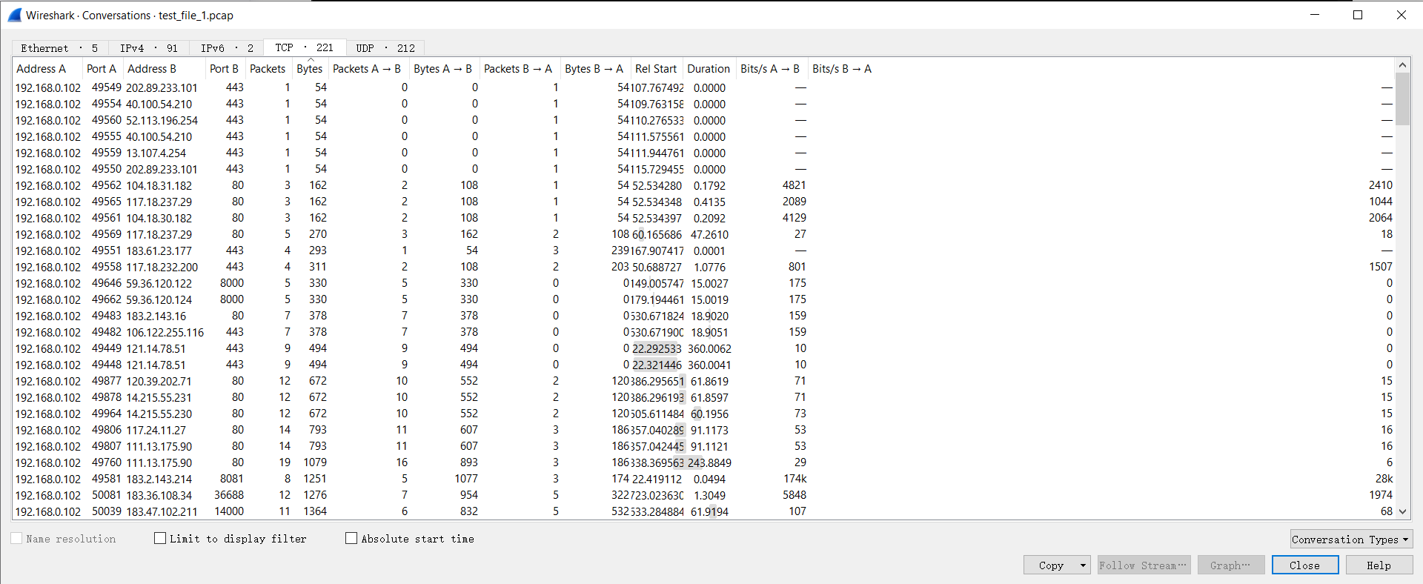Select row with address 183.2.143.16
The image size is (1423, 584).
pos(704,316)
